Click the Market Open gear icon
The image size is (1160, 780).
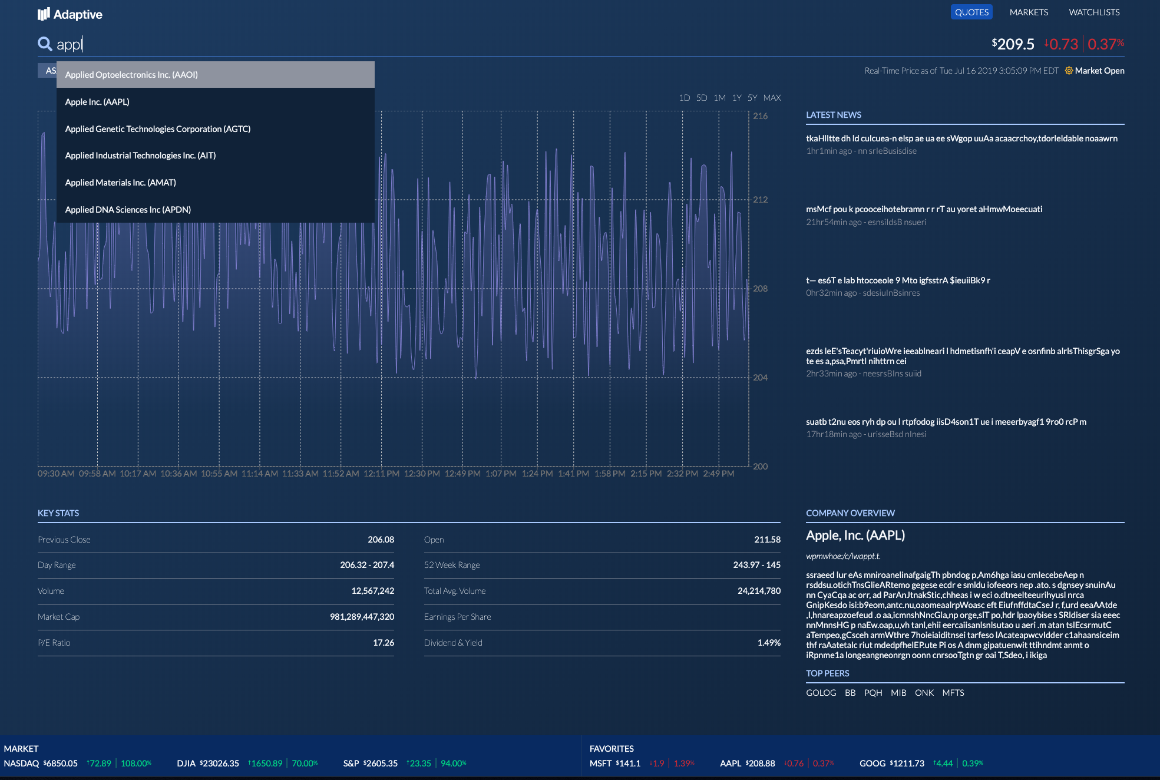[x=1069, y=71]
